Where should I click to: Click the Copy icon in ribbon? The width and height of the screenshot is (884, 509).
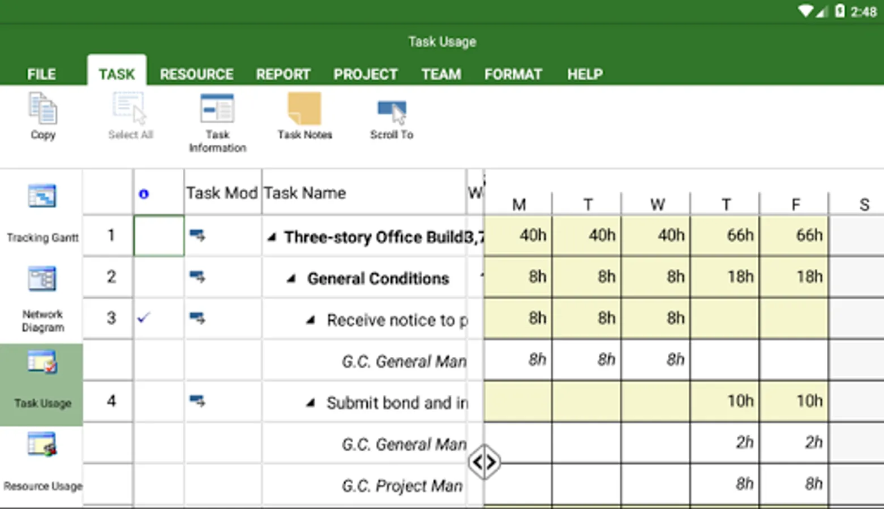43,110
